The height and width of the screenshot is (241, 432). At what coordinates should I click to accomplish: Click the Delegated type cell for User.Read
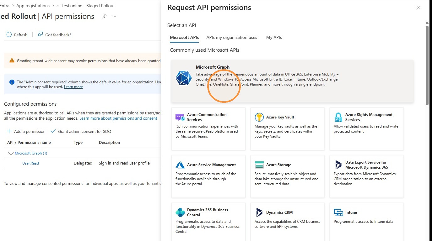[x=83, y=163]
